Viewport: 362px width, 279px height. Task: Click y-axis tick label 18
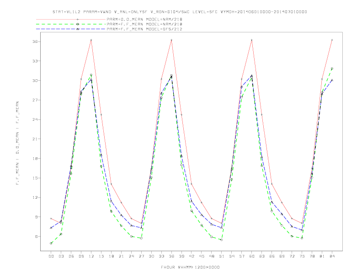pos(35,159)
